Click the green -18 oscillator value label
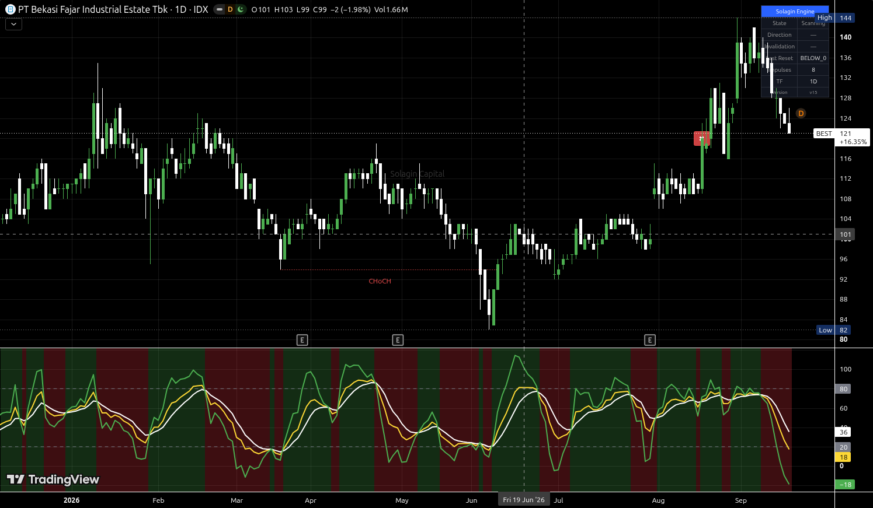The width and height of the screenshot is (873, 508). [845, 485]
